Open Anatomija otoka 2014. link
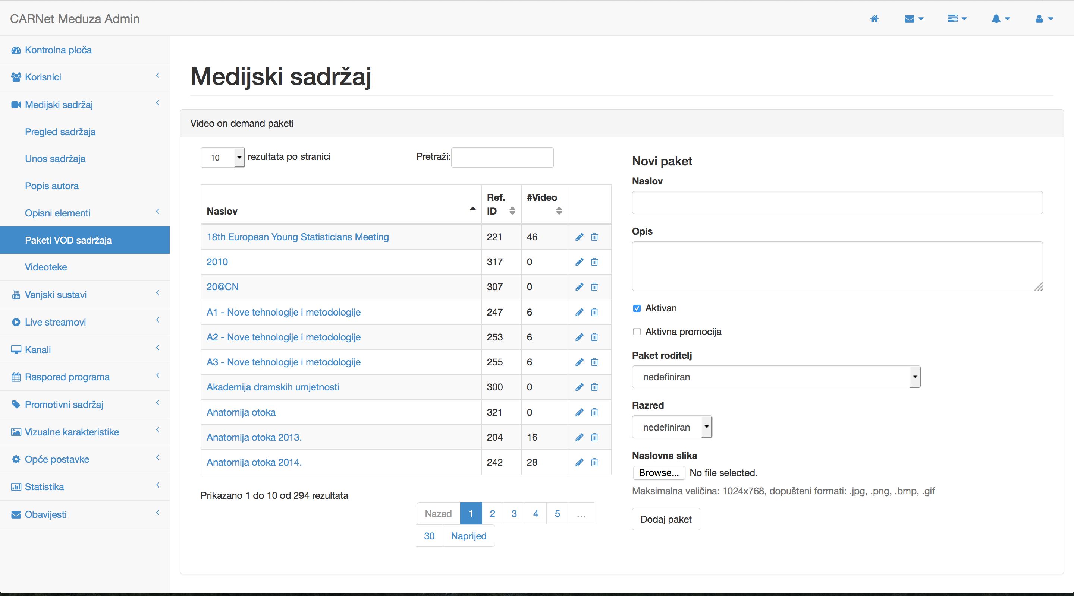 click(x=254, y=462)
